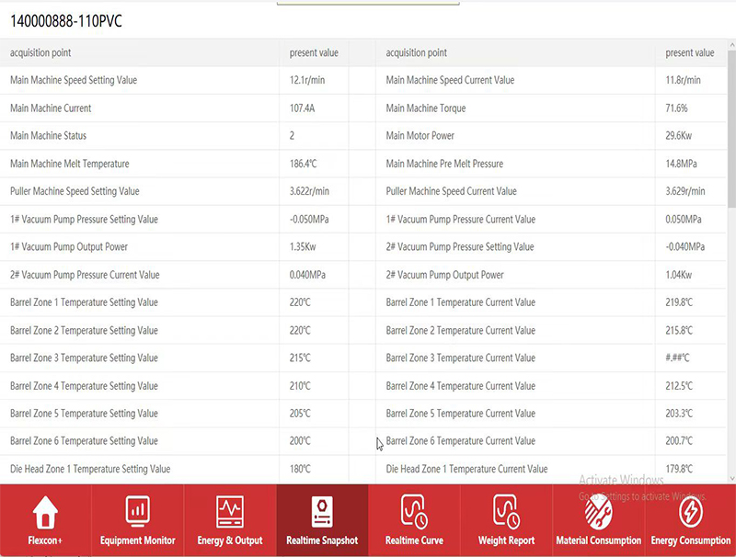The height and width of the screenshot is (557, 736).
Task: Click the Barrel Zone 3 '#.##℃' value
Action: (677, 358)
